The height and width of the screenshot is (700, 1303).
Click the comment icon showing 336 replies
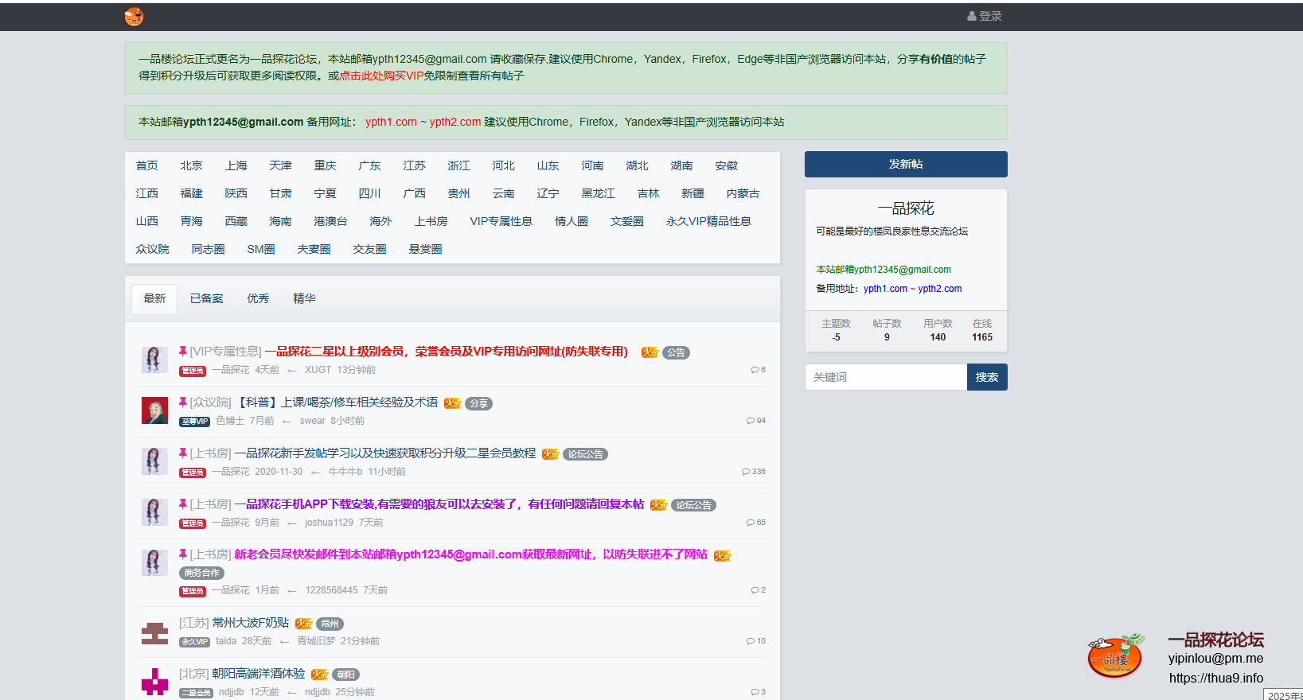[746, 472]
